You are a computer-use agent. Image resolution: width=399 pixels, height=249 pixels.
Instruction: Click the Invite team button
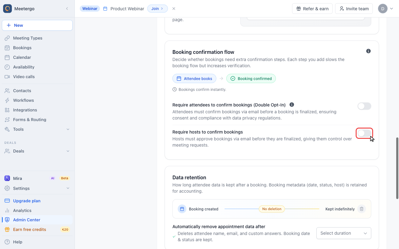pyautogui.click(x=354, y=9)
